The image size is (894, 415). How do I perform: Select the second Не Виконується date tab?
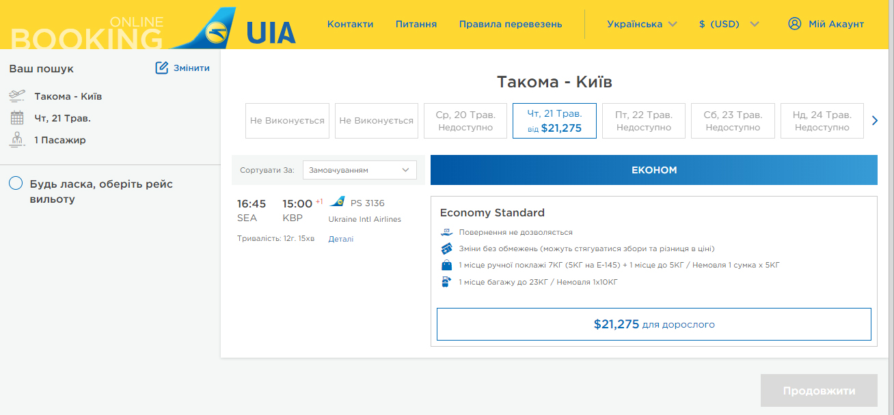click(377, 121)
